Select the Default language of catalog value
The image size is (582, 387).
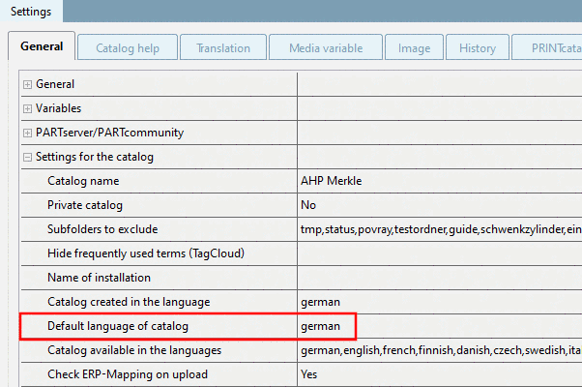coord(439,326)
